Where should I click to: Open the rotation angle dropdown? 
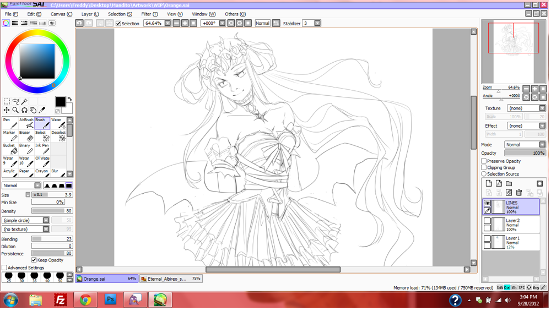(x=223, y=24)
